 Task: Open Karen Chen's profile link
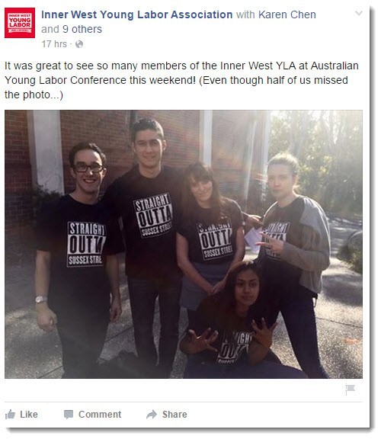click(287, 14)
